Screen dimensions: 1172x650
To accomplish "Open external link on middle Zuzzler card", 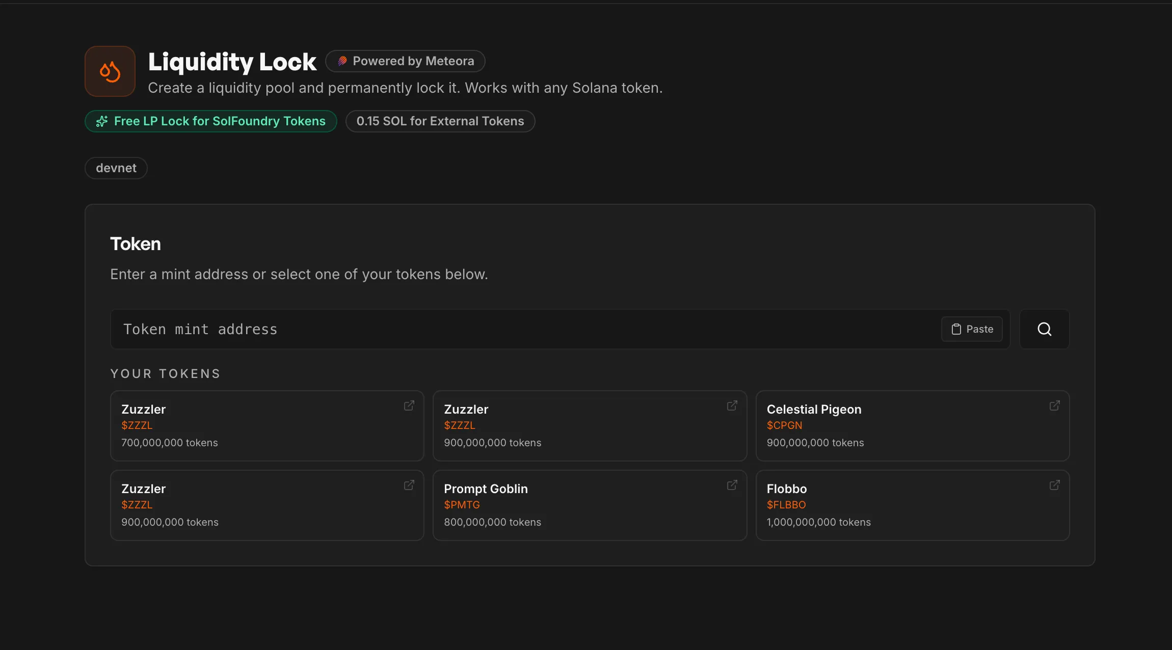I will coord(732,405).
